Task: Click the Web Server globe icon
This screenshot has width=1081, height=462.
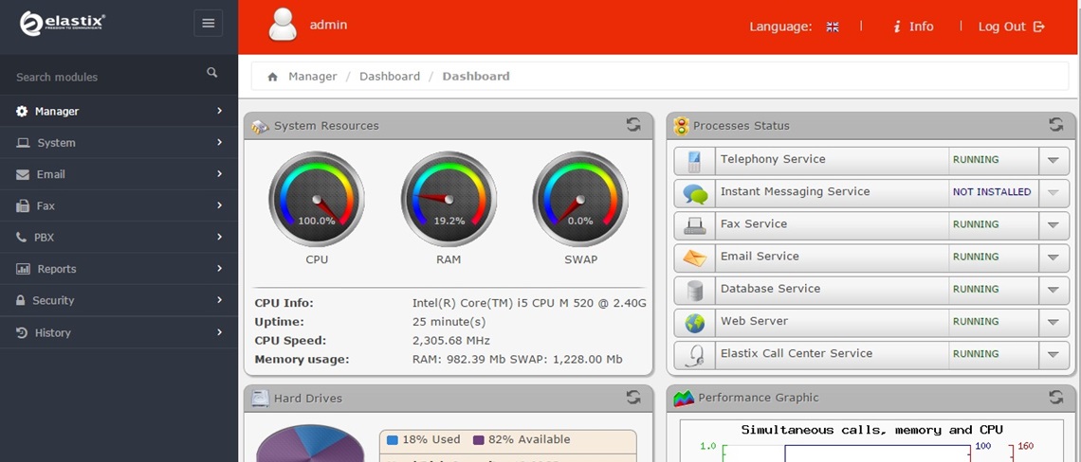Action: [695, 323]
